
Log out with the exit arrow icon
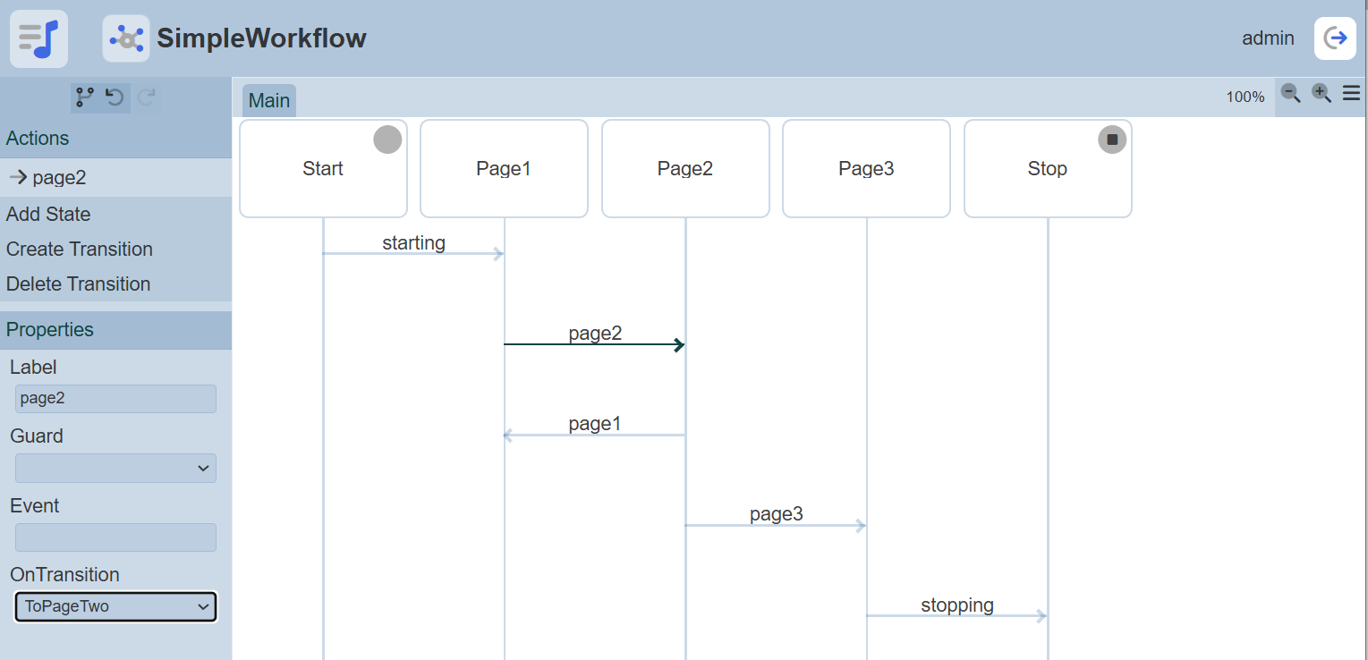pyautogui.click(x=1335, y=38)
